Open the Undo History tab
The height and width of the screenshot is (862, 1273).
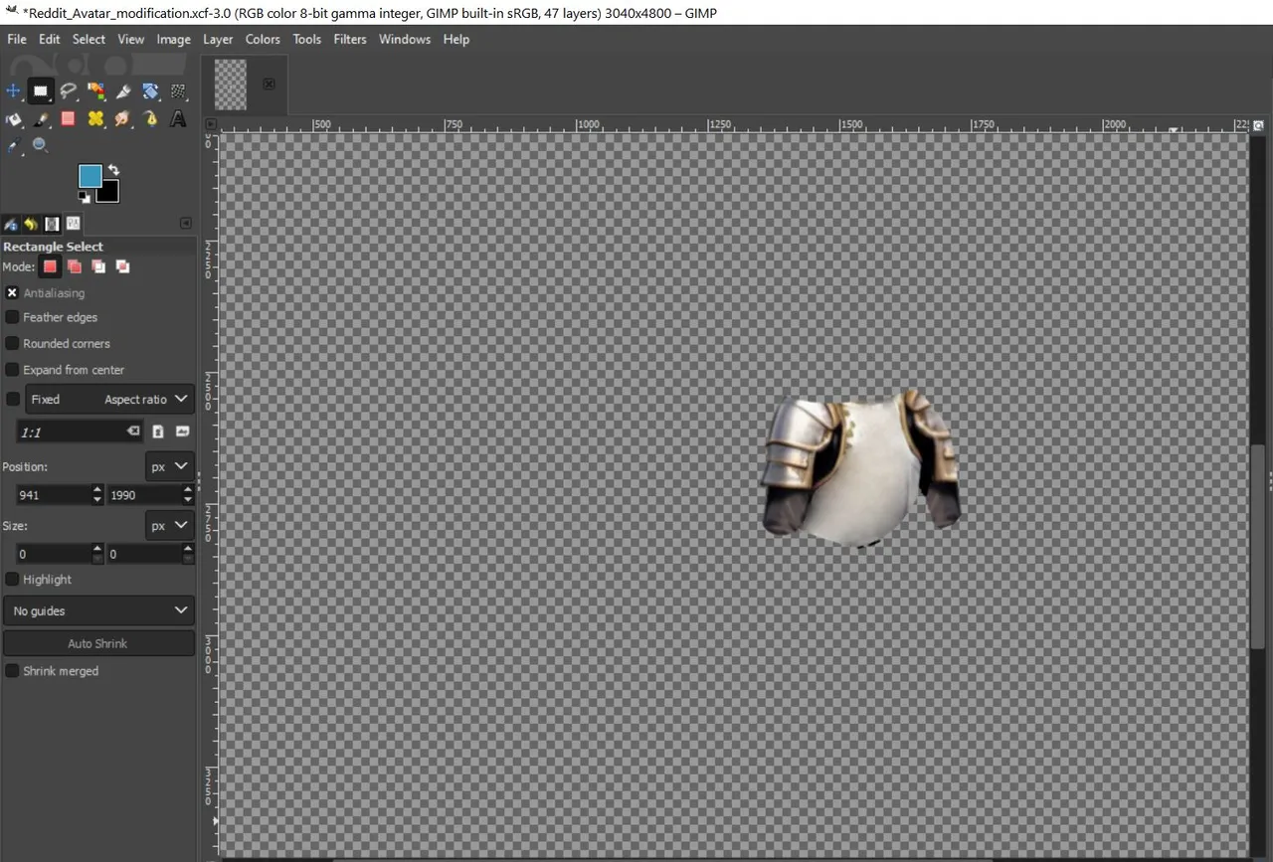click(31, 224)
